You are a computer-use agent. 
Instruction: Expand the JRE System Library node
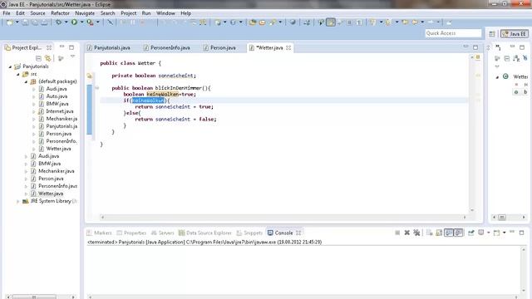point(18,201)
